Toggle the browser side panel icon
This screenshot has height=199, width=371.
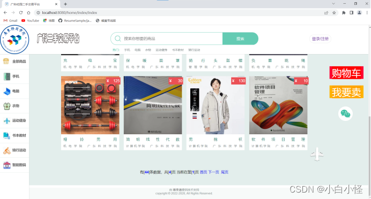pyautogui.click(x=351, y=13)
